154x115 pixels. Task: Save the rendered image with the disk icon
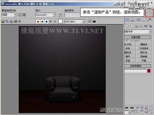pos(3,21)
